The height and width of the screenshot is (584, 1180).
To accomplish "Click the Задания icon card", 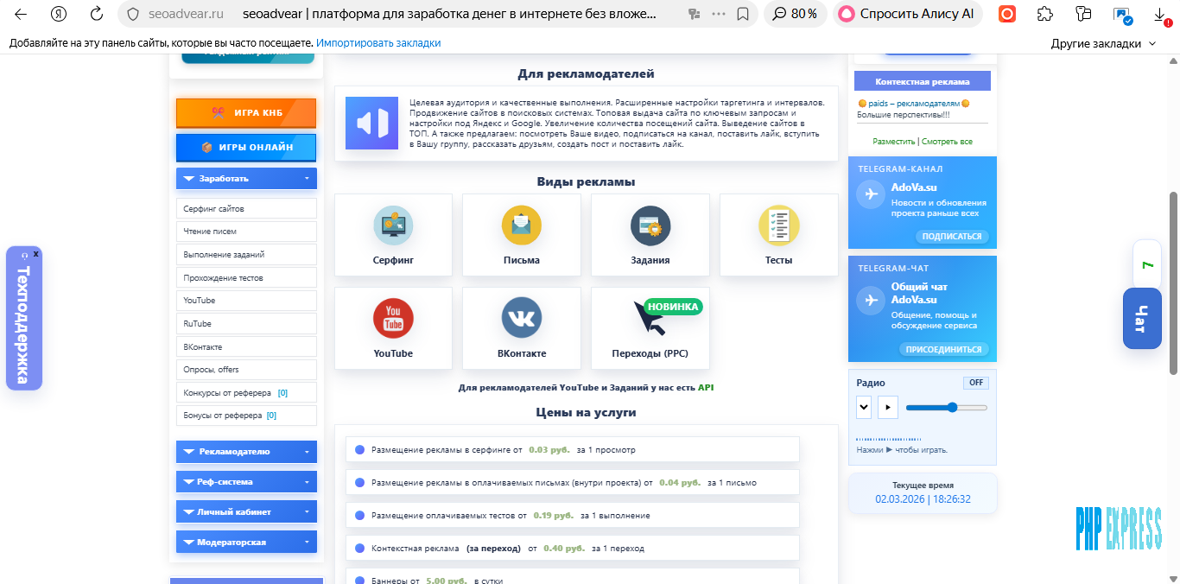I will click(650, 234).
